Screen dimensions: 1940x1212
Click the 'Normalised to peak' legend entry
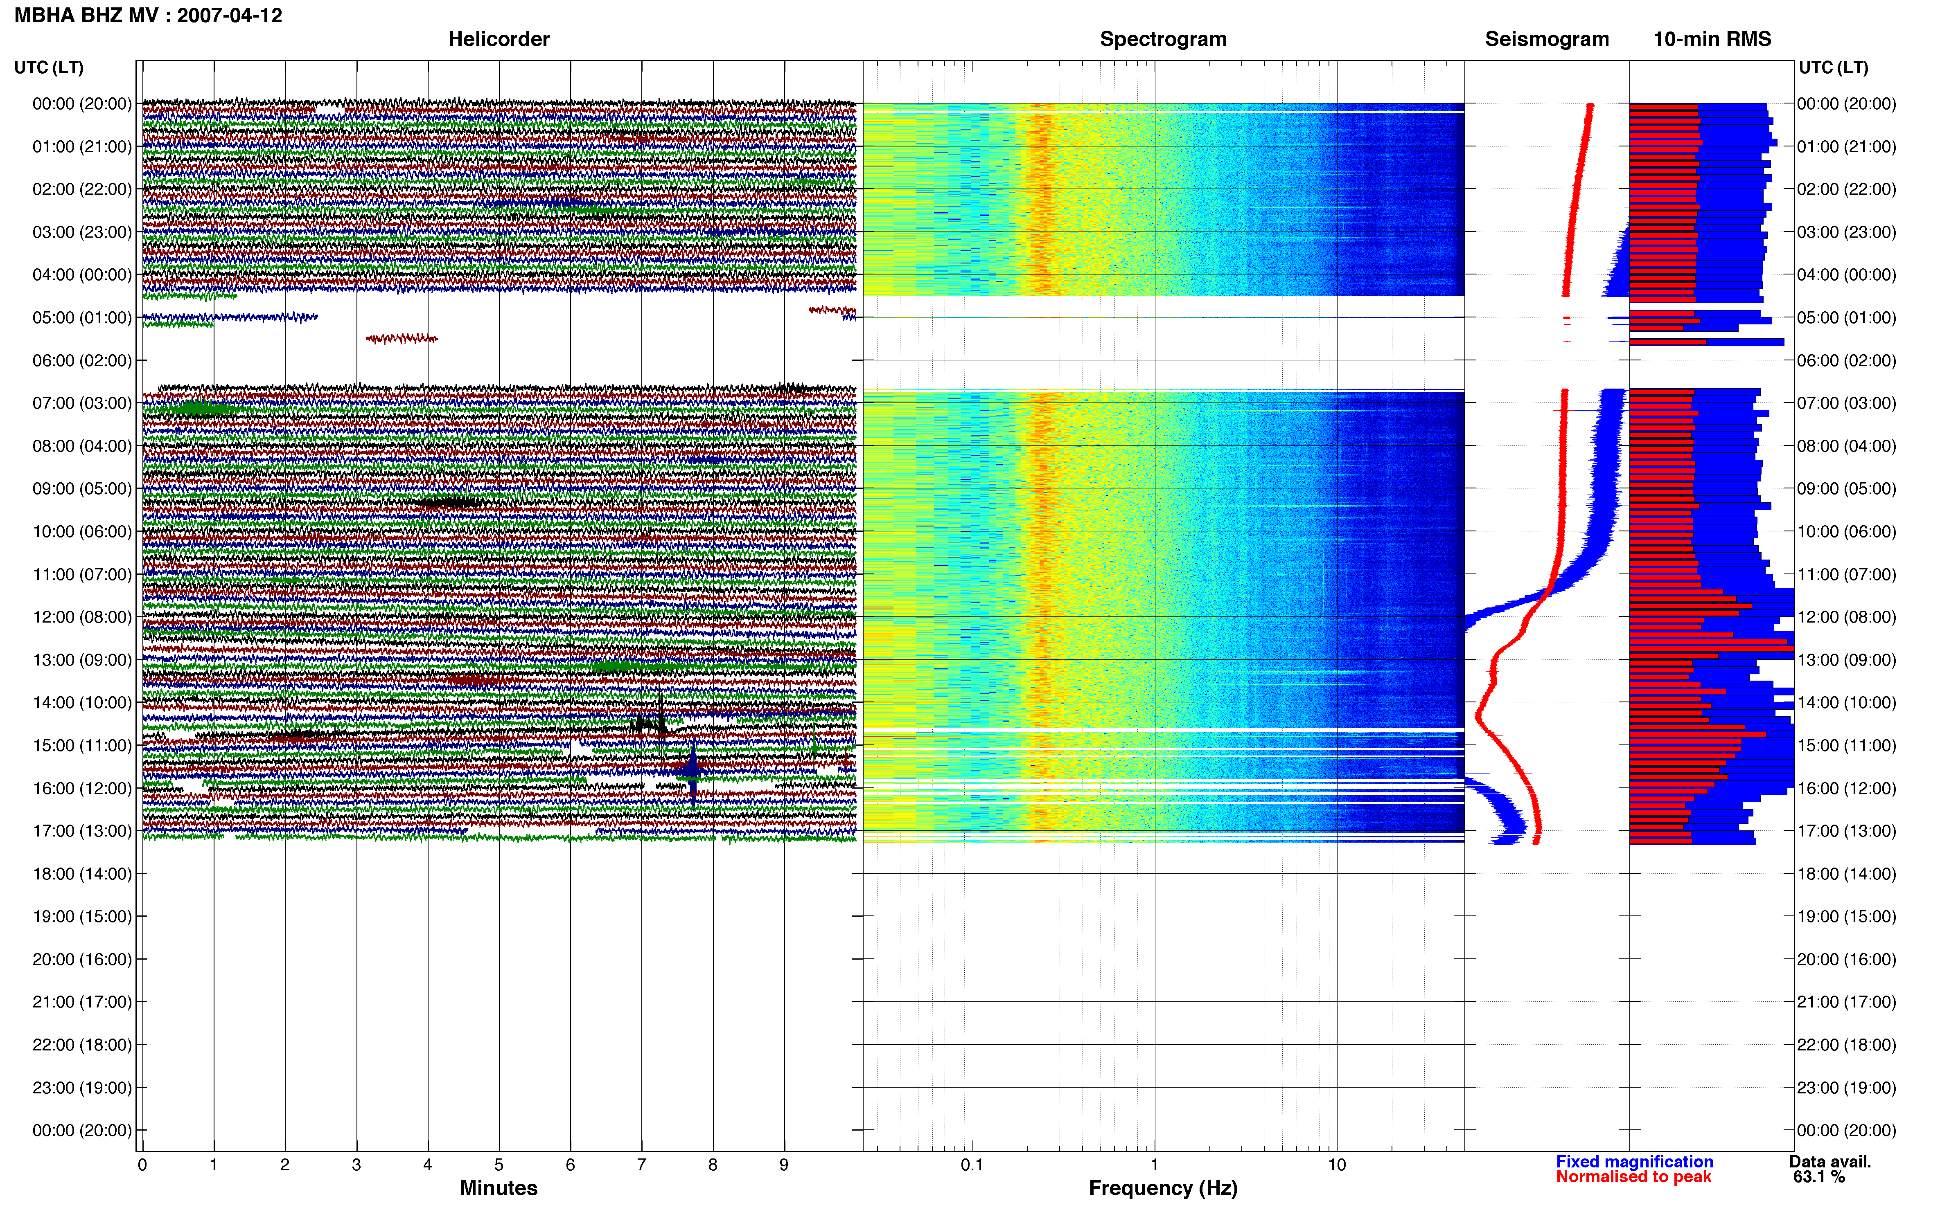coord(1633,1177)
